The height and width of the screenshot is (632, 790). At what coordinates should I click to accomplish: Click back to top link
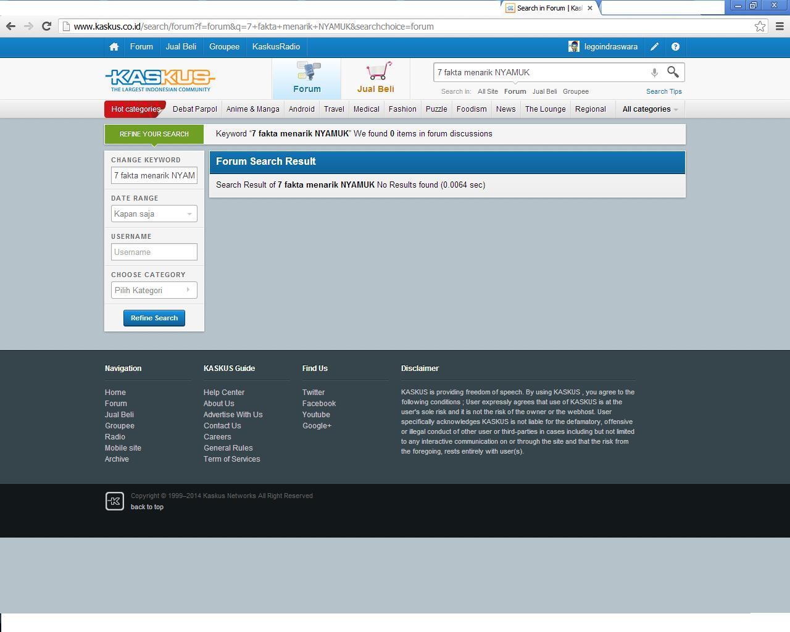tap(147, 507)
